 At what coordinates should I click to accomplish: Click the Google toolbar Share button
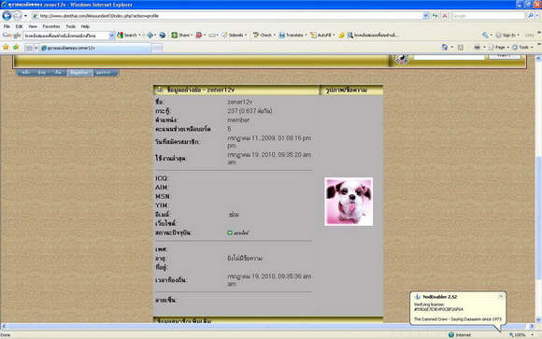pyautogui.click(x=181, y=35)
